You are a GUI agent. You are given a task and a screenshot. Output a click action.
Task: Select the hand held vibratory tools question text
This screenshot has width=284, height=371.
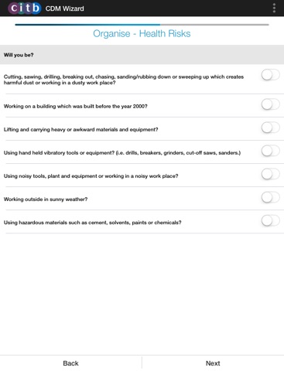tap(122, 153)
